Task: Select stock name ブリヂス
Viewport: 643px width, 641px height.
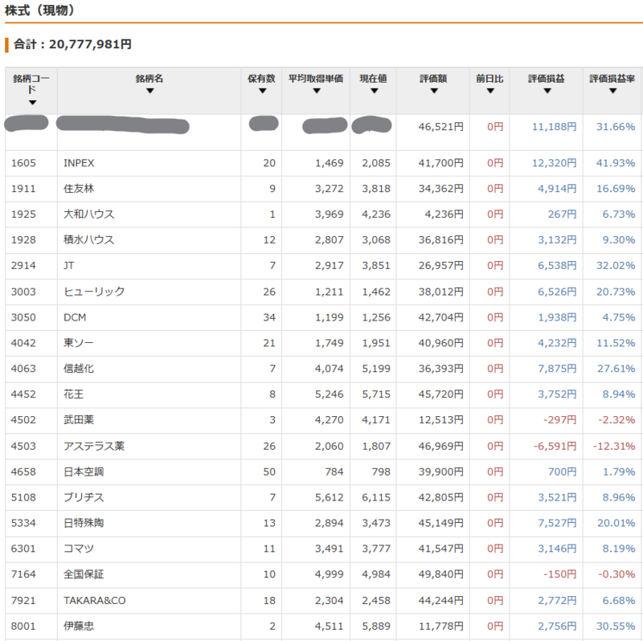Action: (84, 497)
